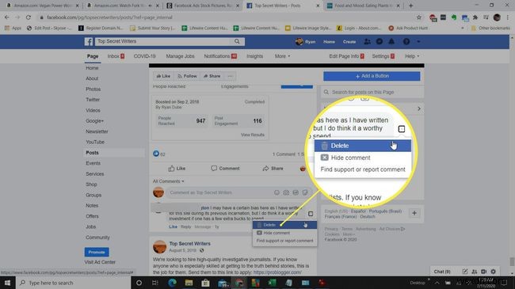Open the notifications bell in Facebook header
Viewport: 515px width, 289px height.
coord(391,42)
